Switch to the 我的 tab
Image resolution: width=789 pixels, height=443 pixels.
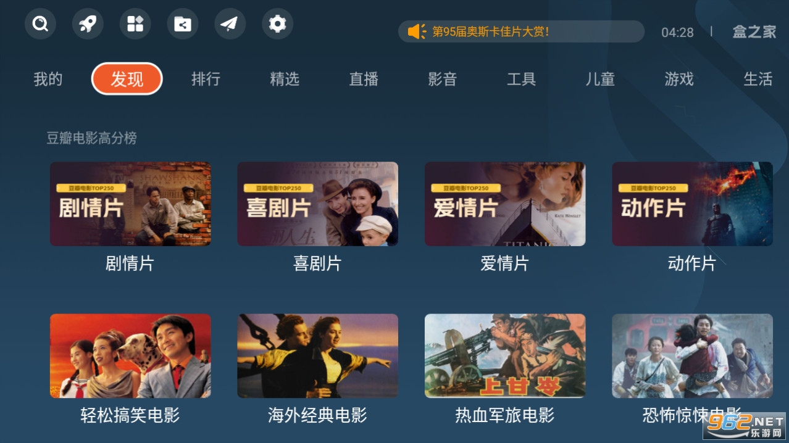tap(48, 79)
